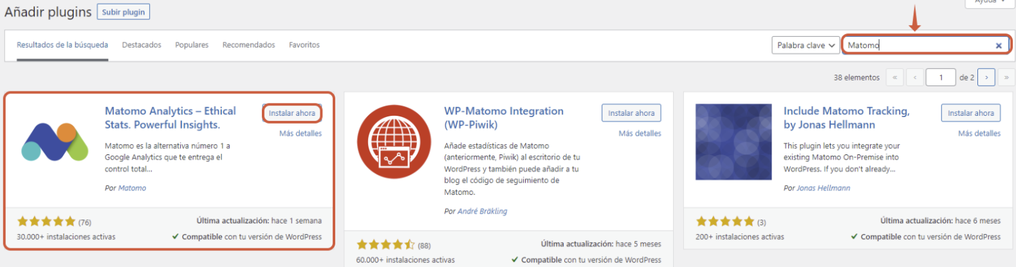Open the Populares tab
The width and height of the screenshot is (1016, 267).
point(192,45)
